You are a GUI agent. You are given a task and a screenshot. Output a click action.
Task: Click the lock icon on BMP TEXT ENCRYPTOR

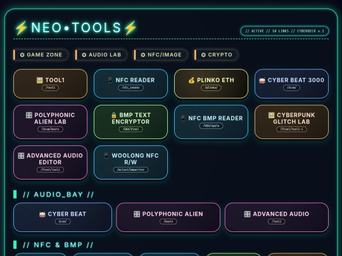point(114,115)
